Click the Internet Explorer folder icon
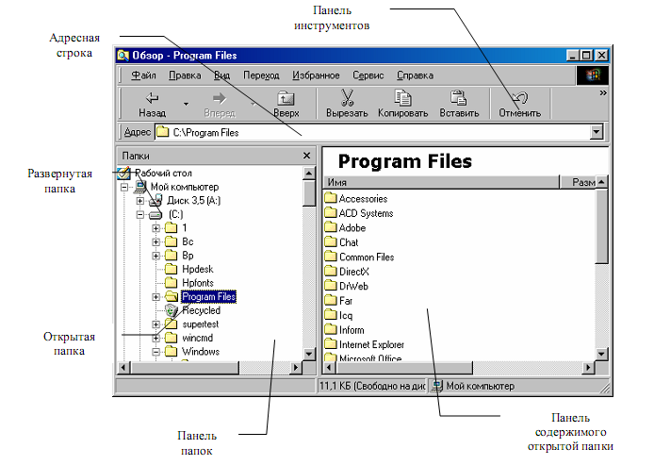 tap(331, 343)
